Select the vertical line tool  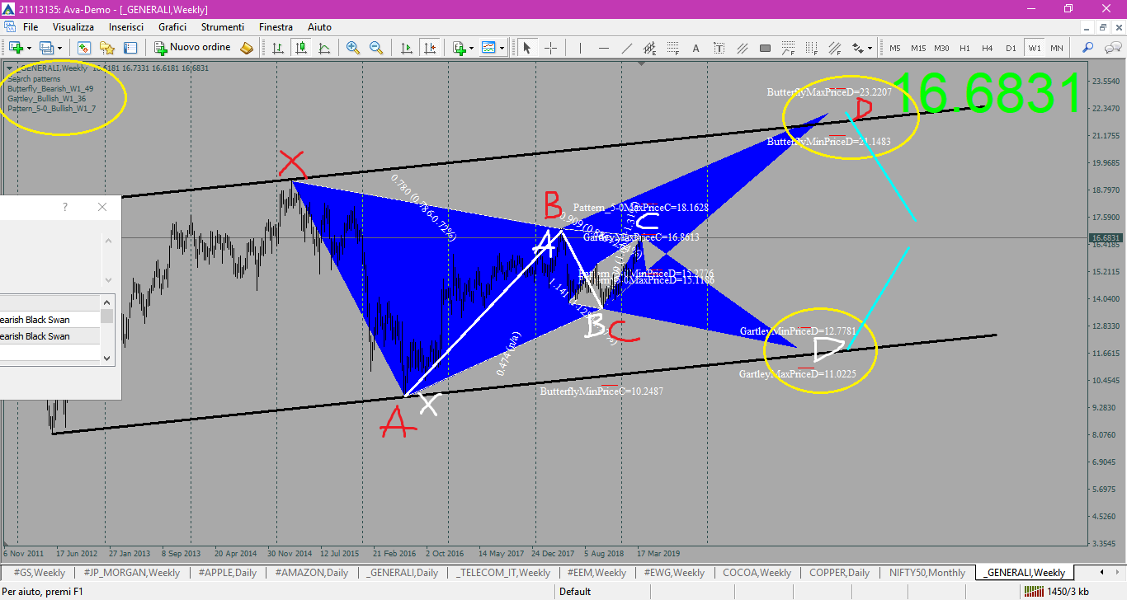click(580, 48)
